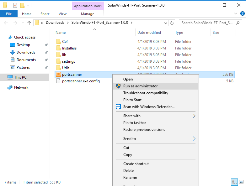Image resolution: width=246 pixels, height=186 pixels.
Task: Select Restore previous versions
Action: (x=156, y=130)
